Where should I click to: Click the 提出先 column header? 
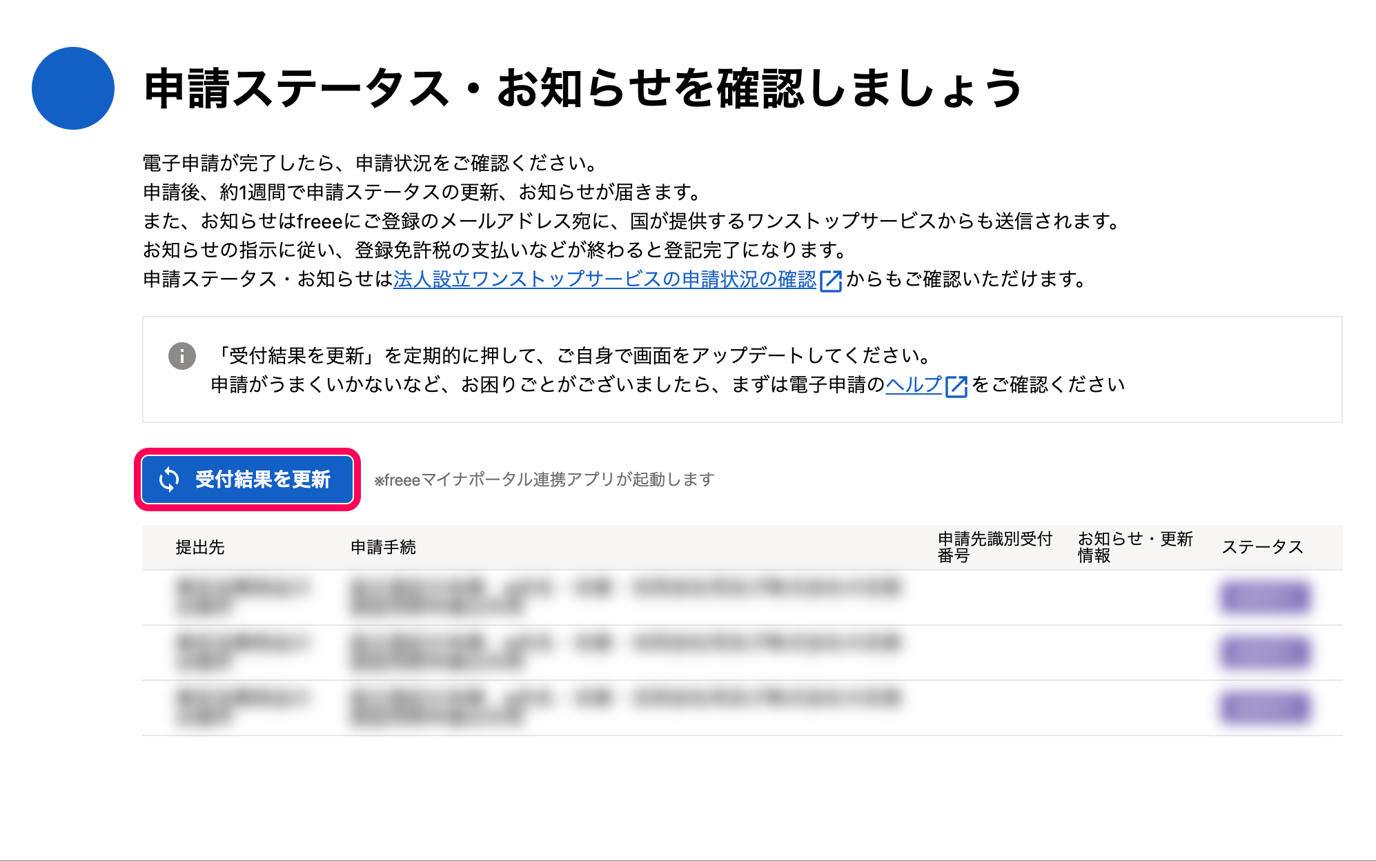coord(200,547)
